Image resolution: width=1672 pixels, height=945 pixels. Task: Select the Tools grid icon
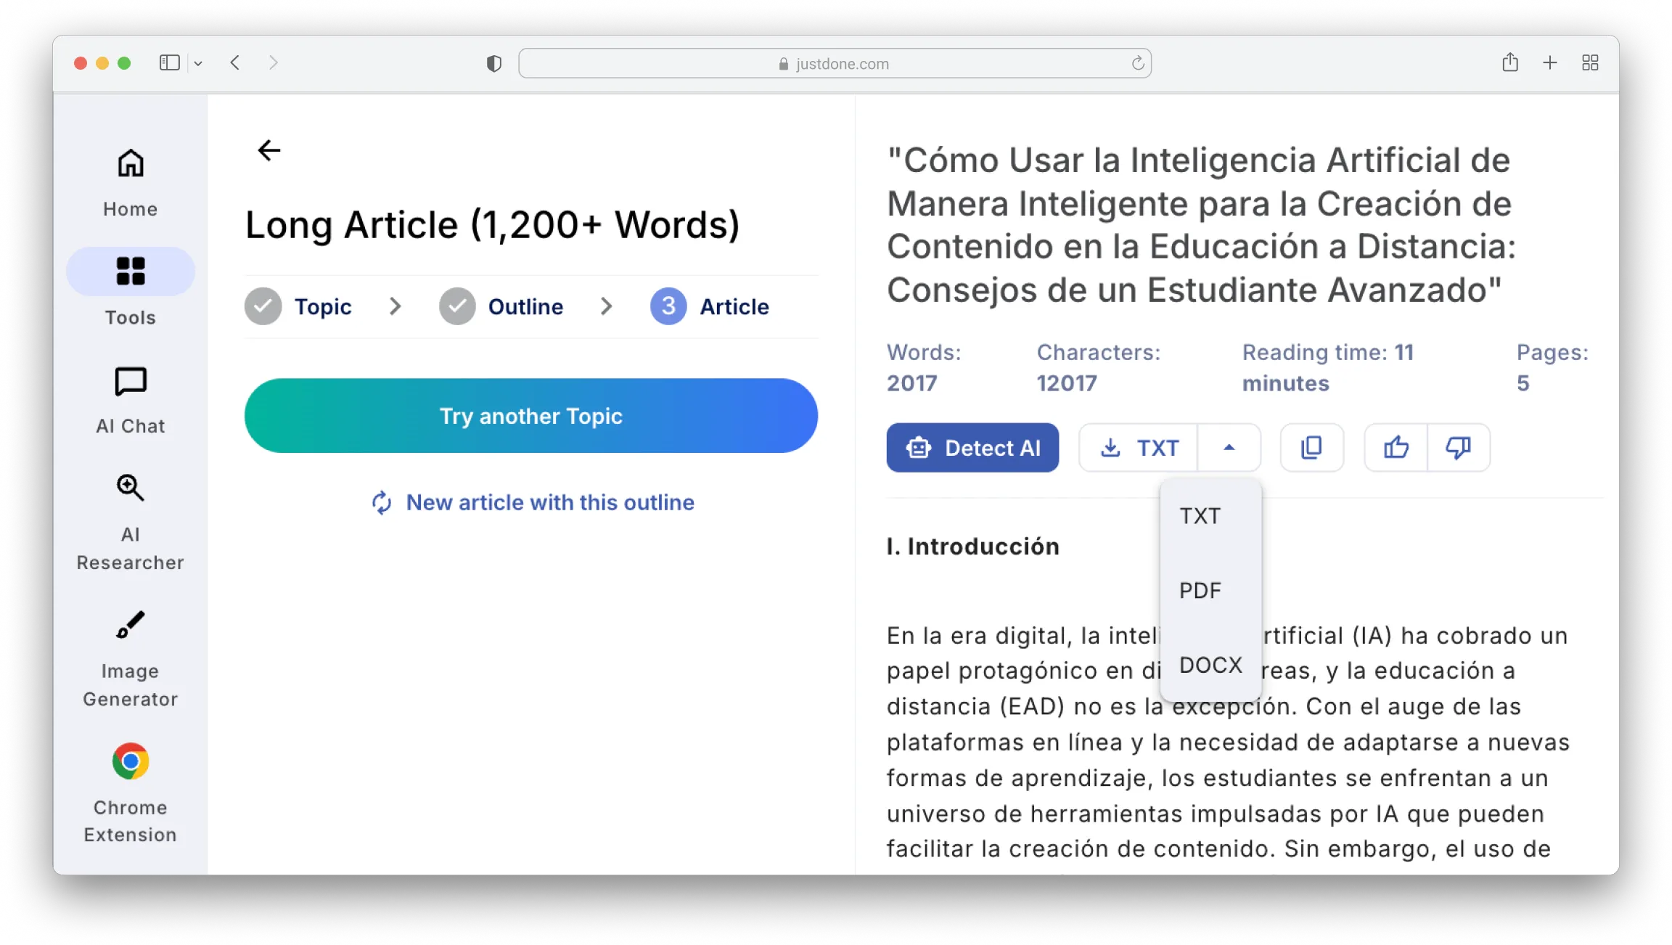point(131,271)
